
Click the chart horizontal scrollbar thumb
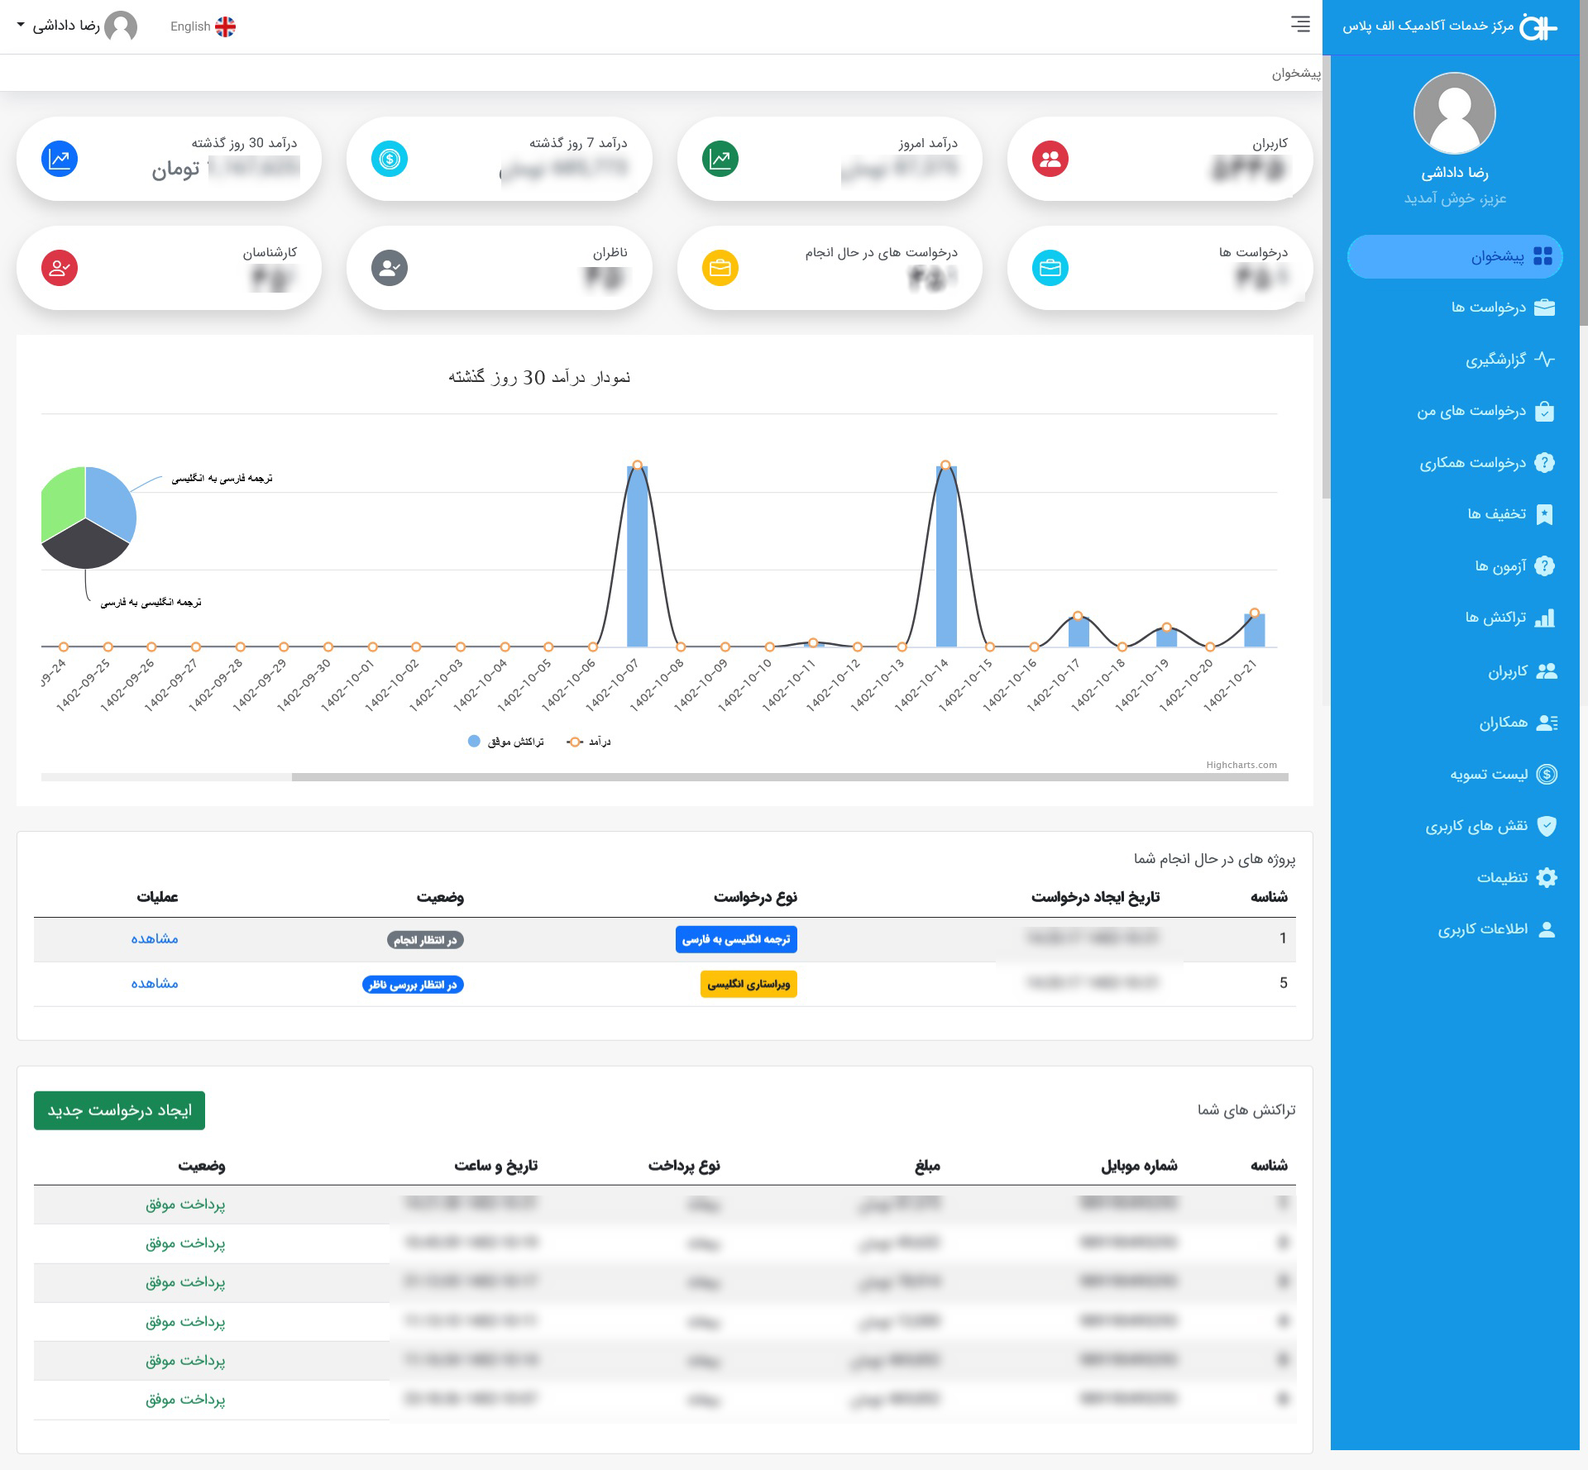click(x=790, y=777)
